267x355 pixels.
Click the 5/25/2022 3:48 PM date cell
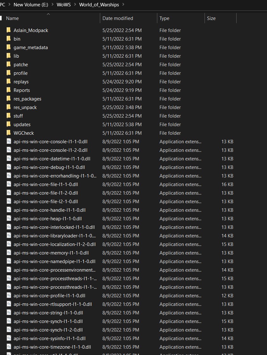coord(122,107)
